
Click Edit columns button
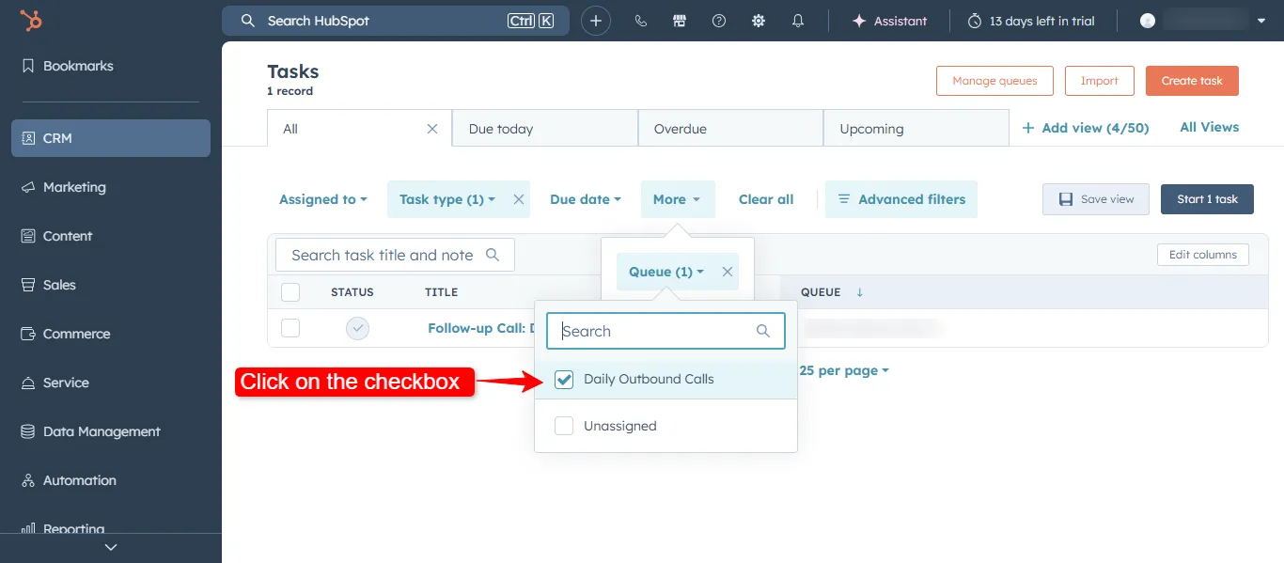(x=1203, y=255)
